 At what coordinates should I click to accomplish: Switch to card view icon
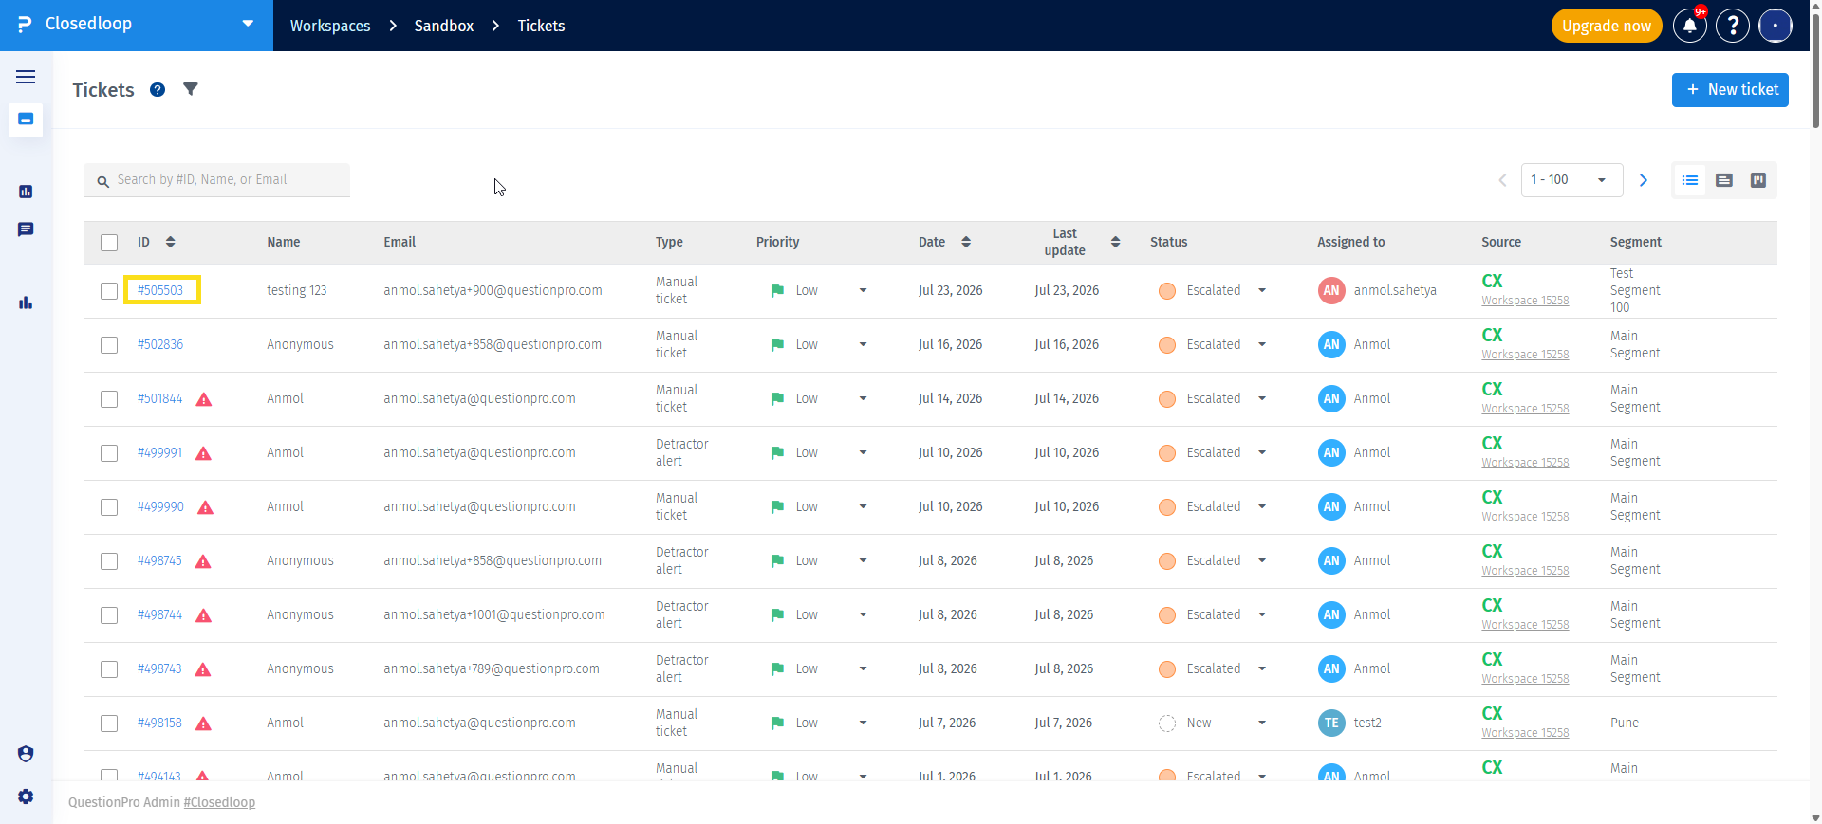click(x=1724, y=180)
